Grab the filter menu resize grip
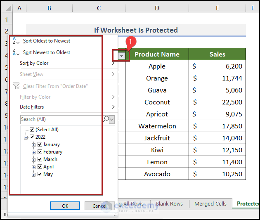The width and height of the screenshot is (260, 220). [115, 215]
